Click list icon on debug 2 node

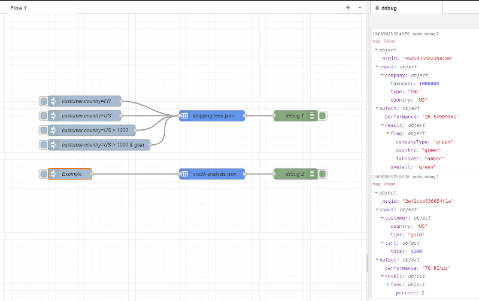tap(312, 174)
